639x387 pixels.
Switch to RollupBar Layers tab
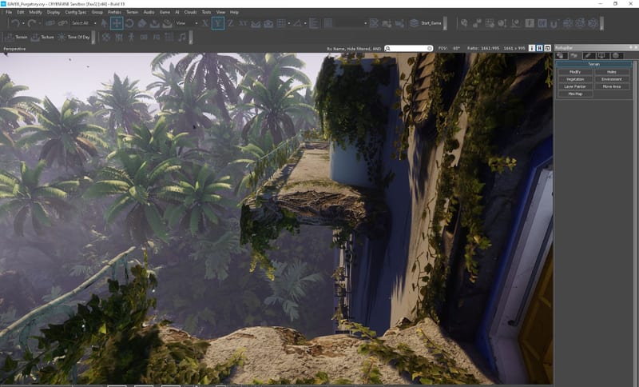point(616,55)
